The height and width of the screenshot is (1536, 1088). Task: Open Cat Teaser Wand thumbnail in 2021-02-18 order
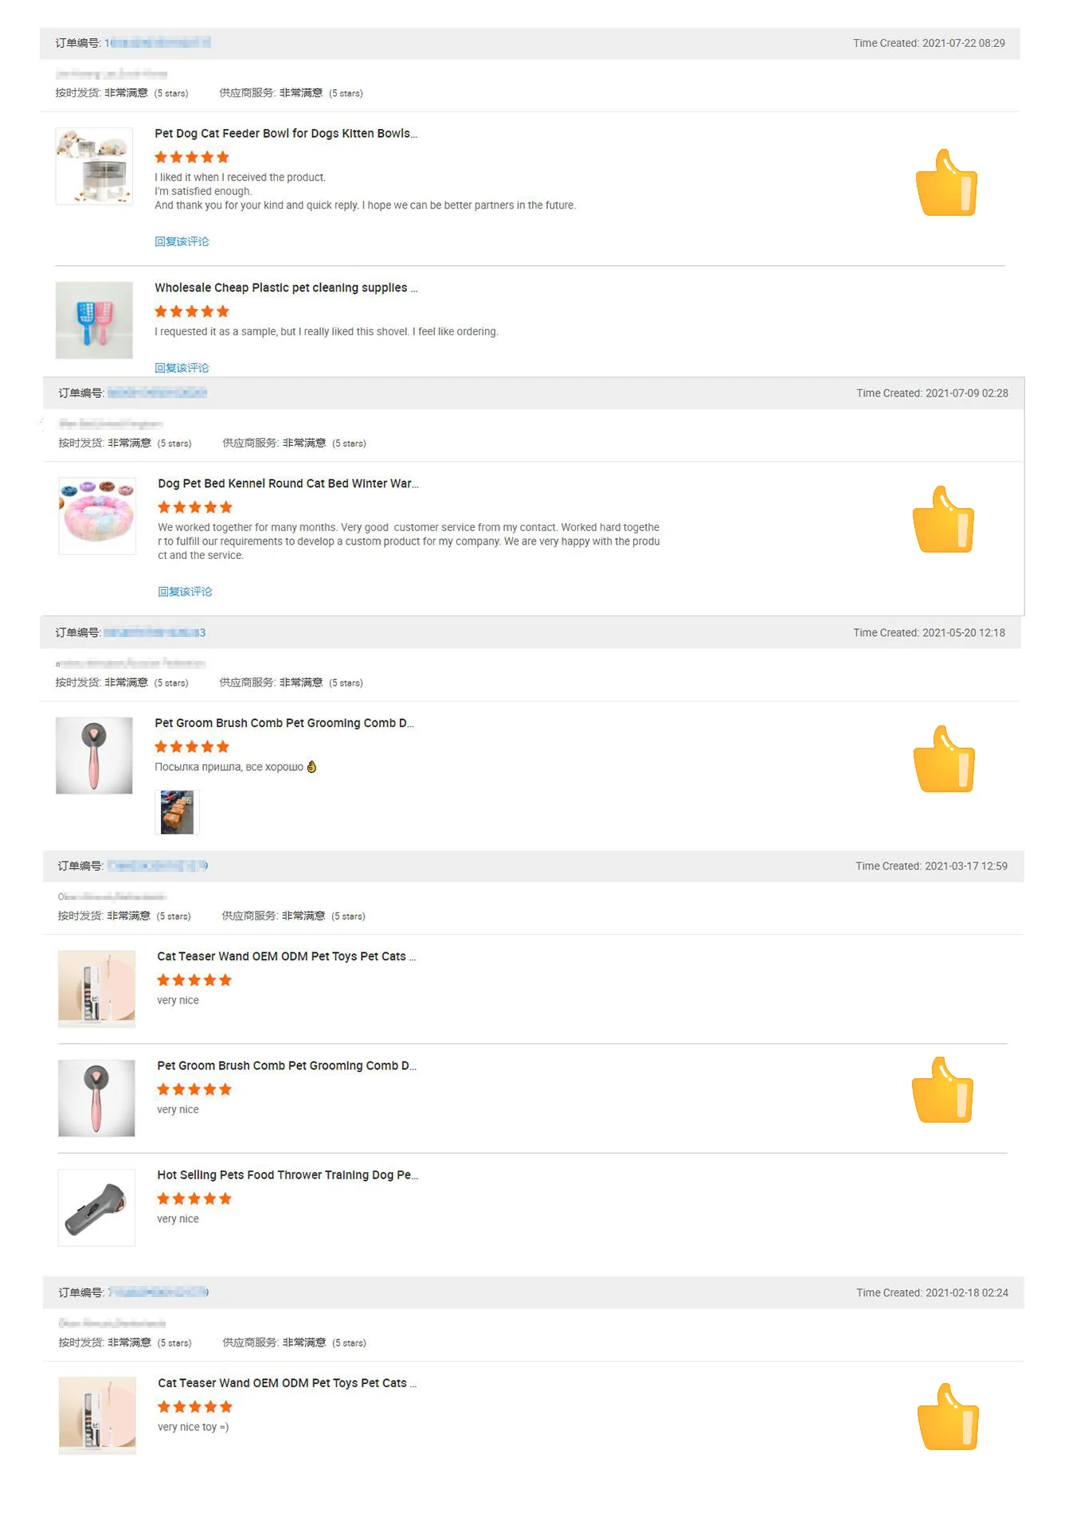[97, 1416]
